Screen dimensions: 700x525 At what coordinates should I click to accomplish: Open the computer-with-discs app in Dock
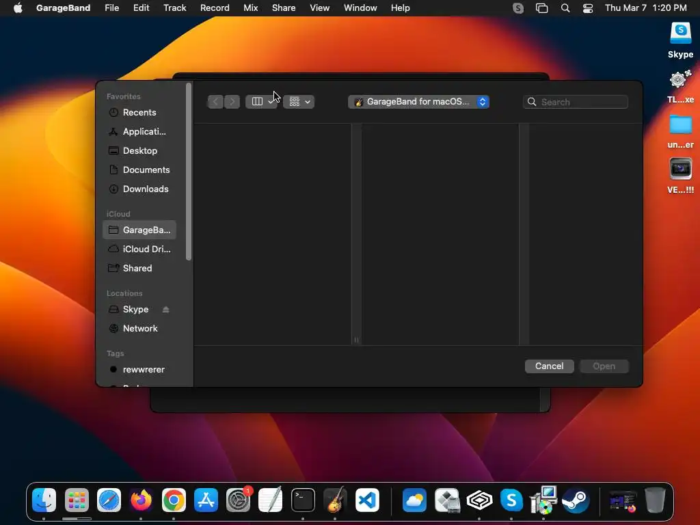click(x=543, y=500)
